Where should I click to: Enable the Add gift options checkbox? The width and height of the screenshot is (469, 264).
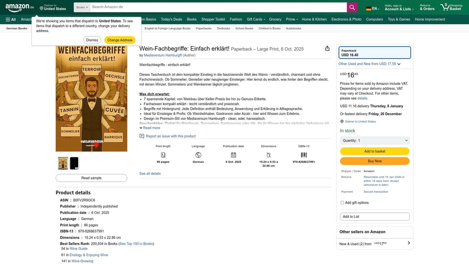342,202
